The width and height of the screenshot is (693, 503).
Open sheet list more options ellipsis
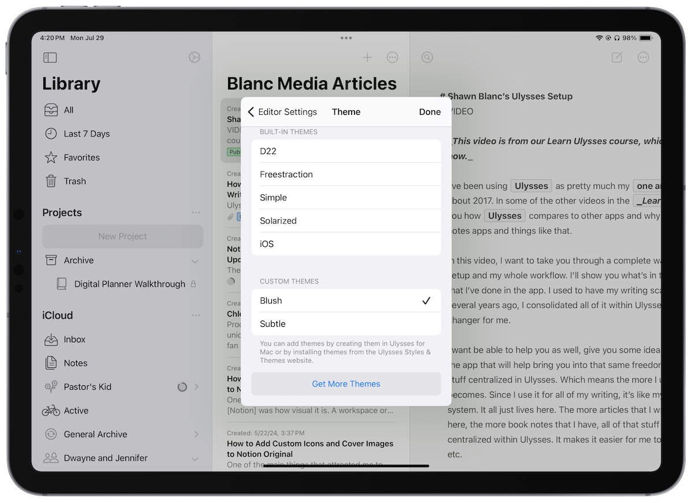[x=393, y=57]
